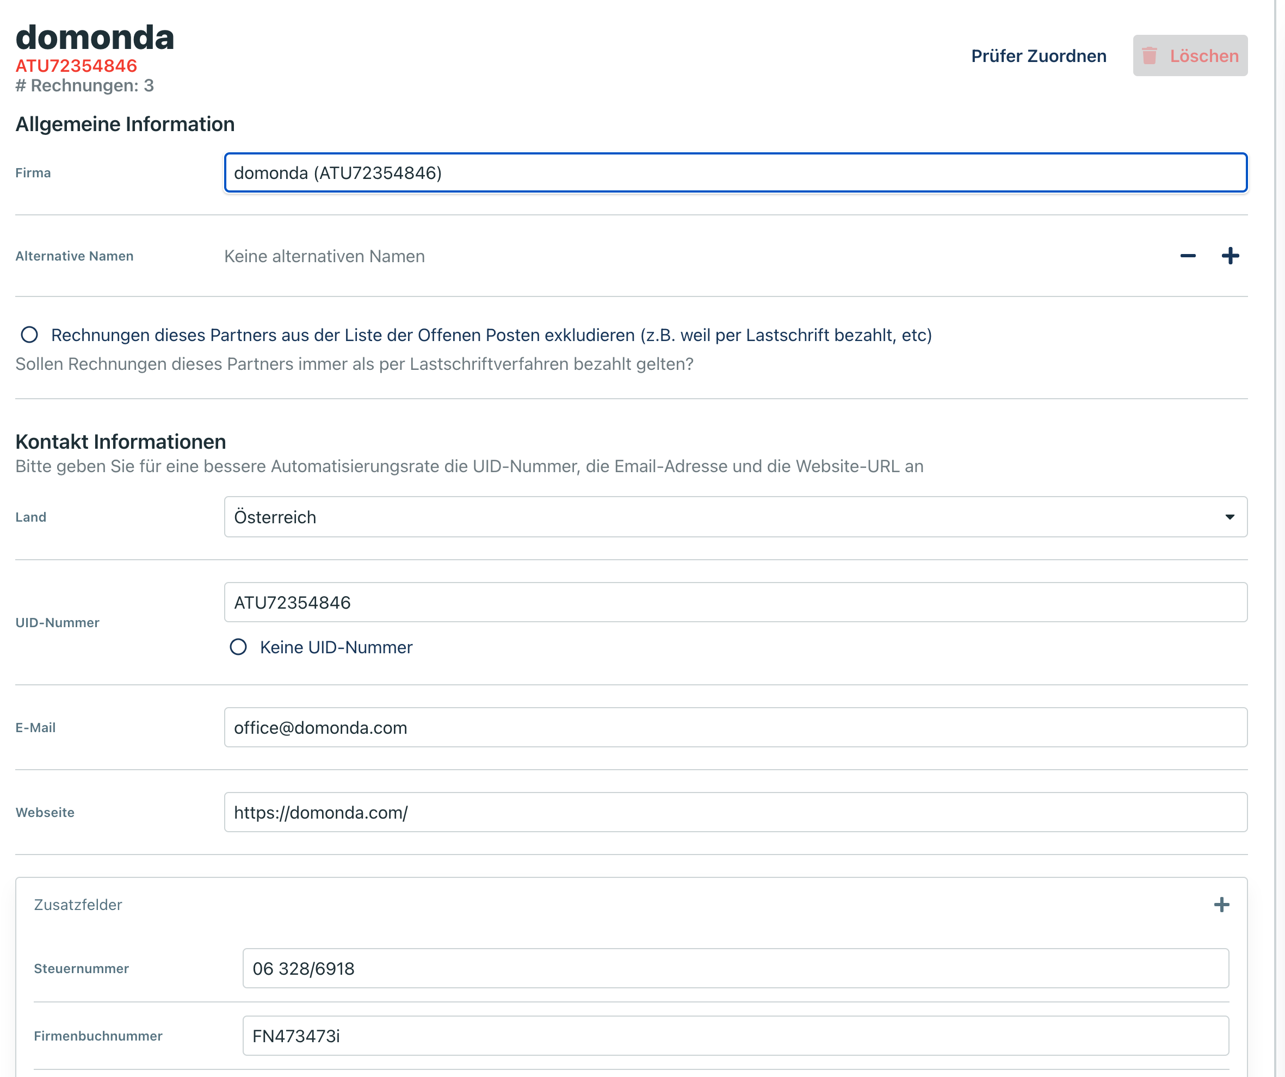Click the minus icon for alternative names
1285x1077 pixels.
pyautogui.click(x=1188, y=256)
